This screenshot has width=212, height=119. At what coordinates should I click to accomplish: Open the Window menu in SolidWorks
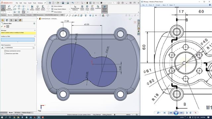40,3
